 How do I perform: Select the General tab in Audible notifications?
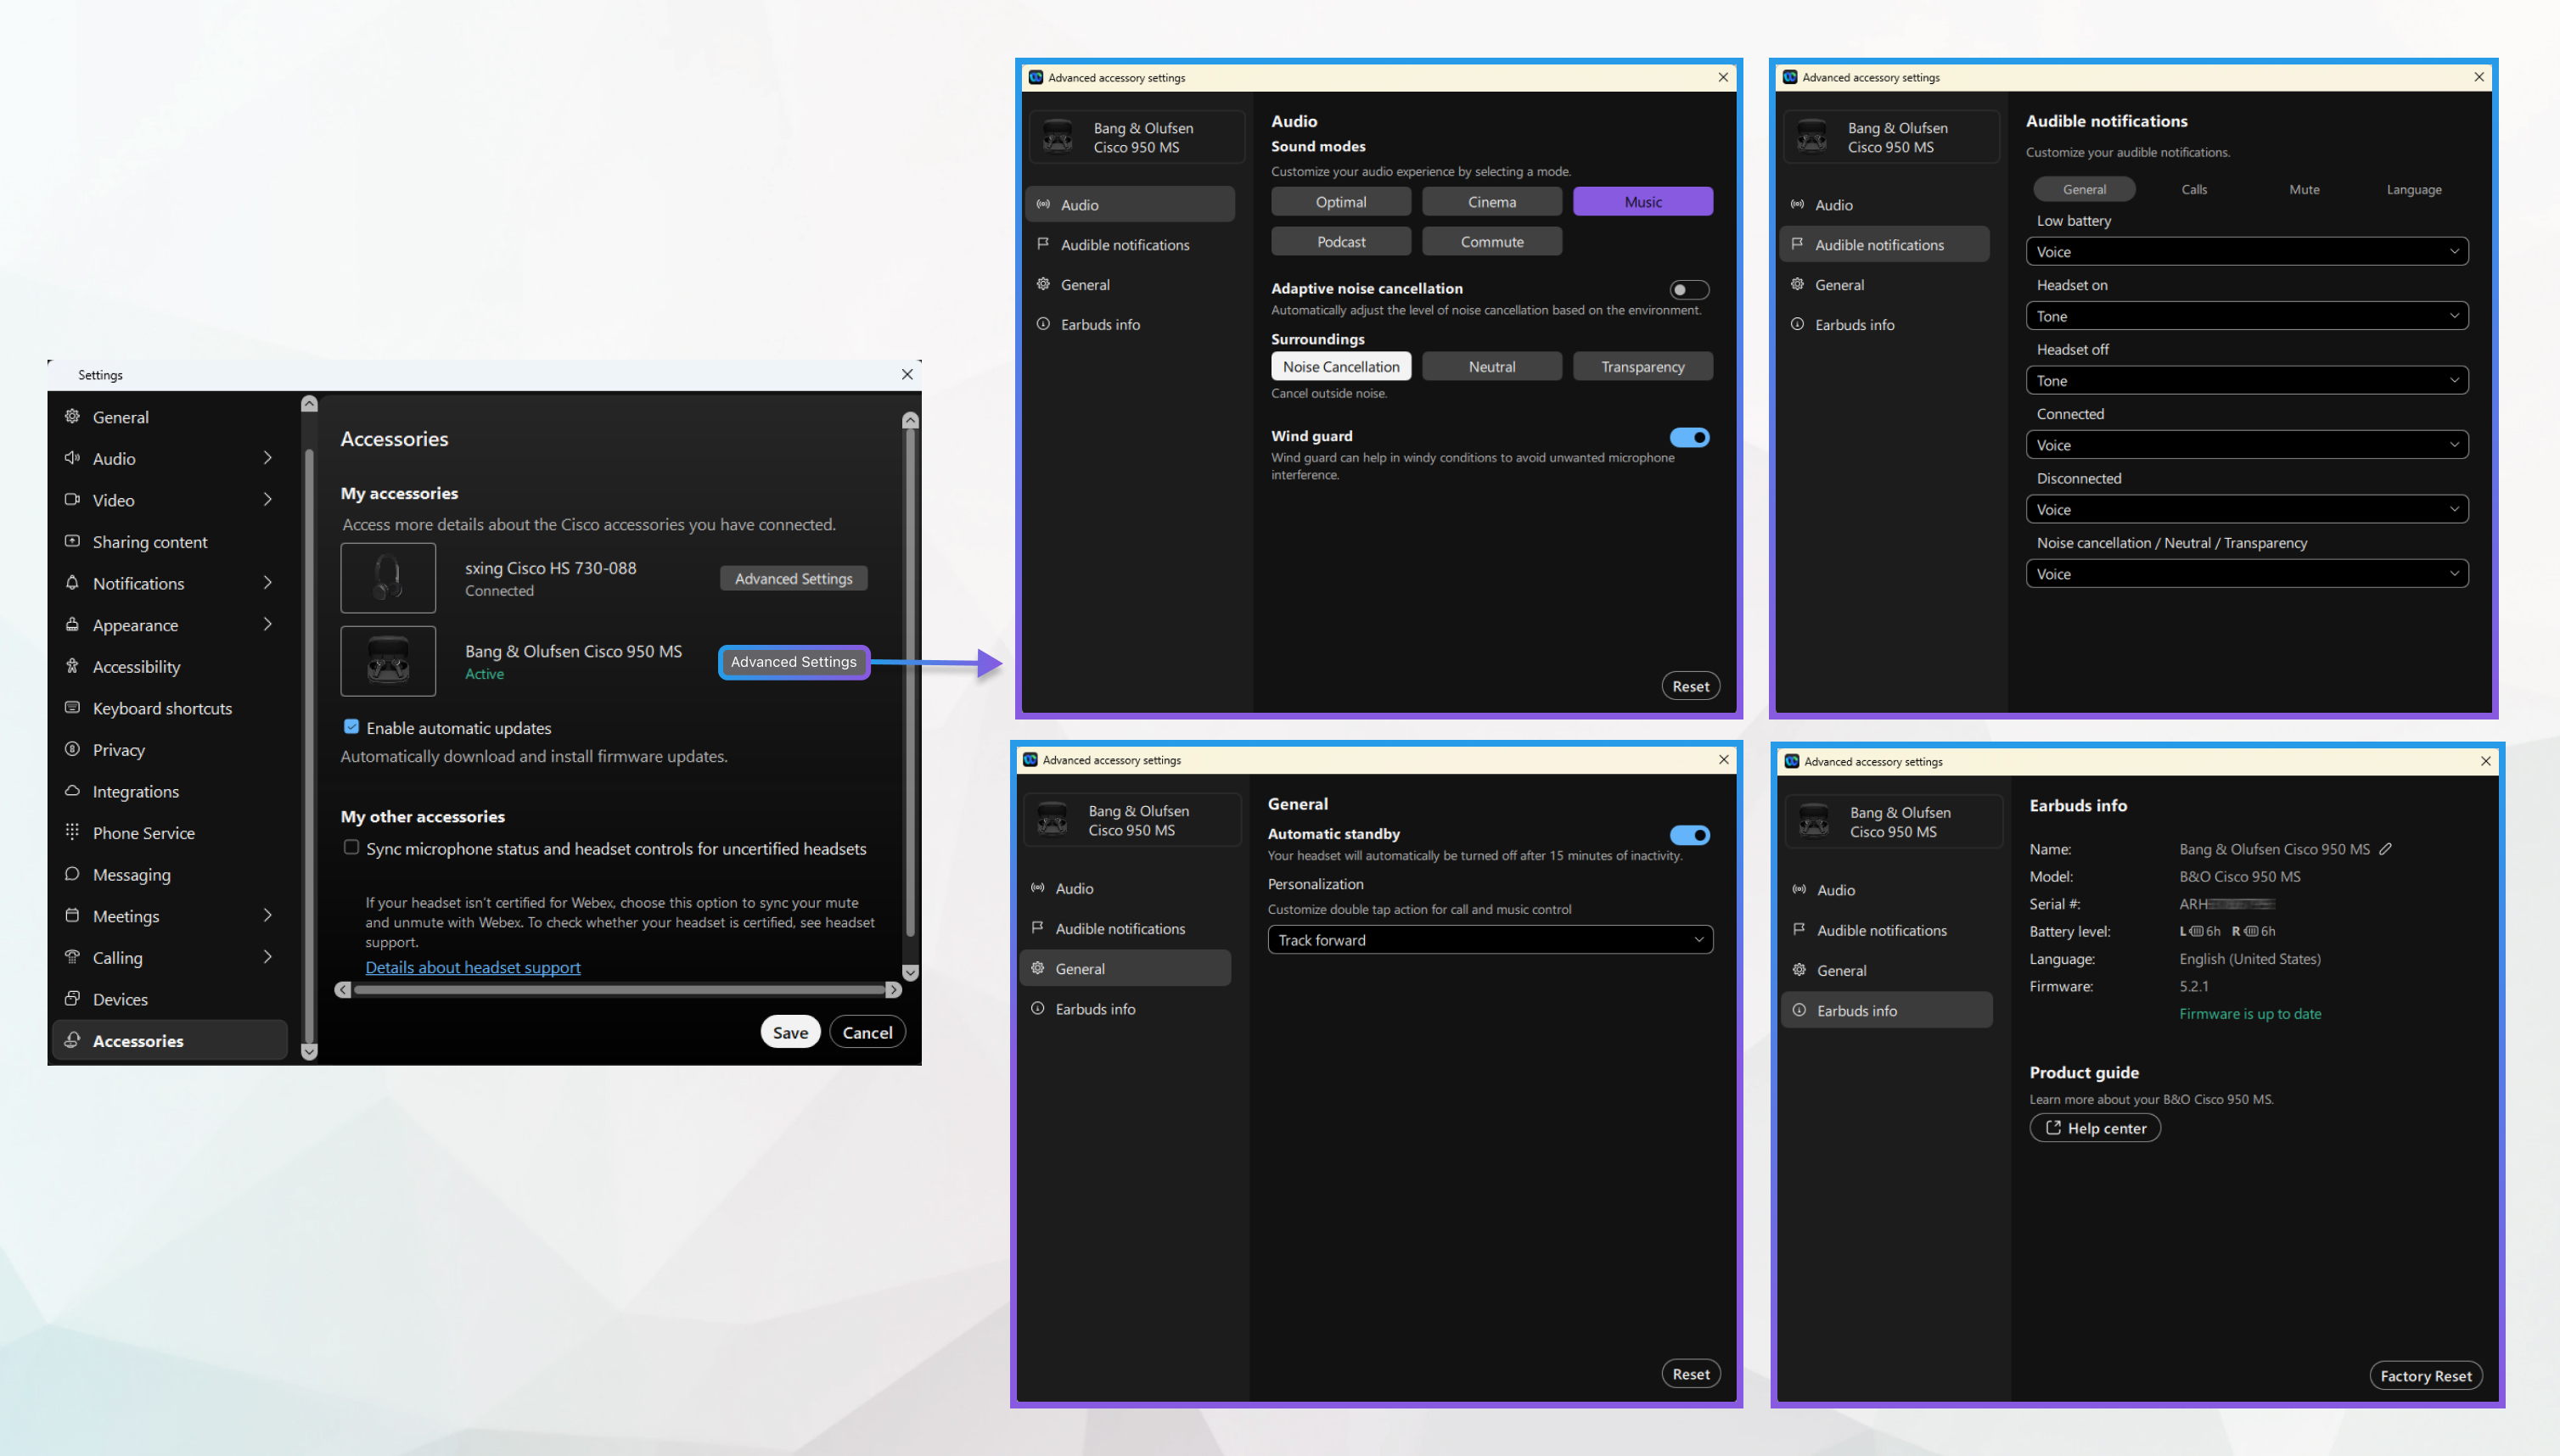[2084, 189]
